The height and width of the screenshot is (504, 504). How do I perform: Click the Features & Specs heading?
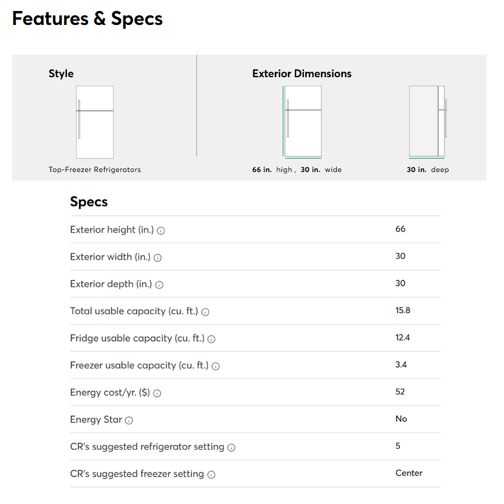(88, 19)
